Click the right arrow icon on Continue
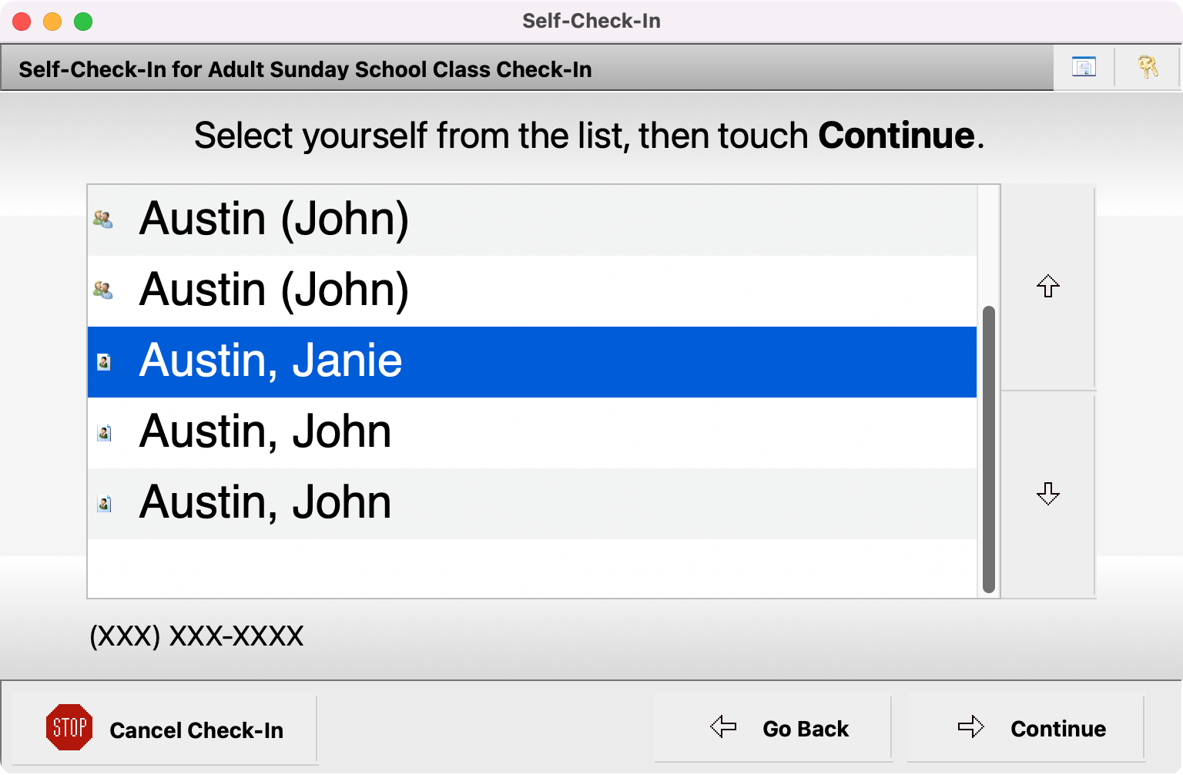Image resolution: width=1183 pixels, height=775 pixels. pyautogui.click(x=971, y=726)
